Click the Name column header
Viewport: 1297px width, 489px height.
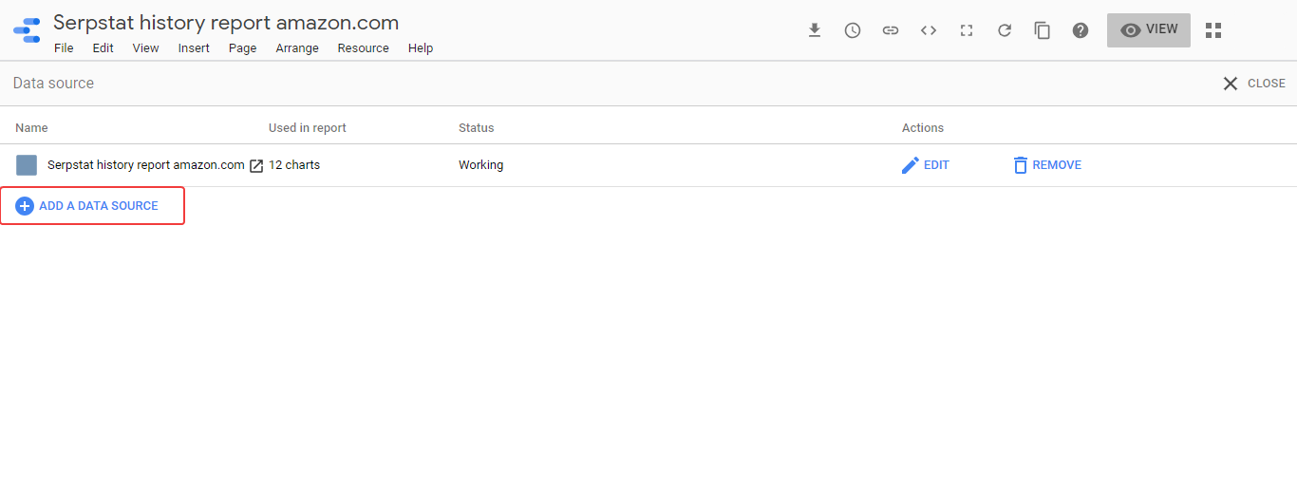click(x=31, y=128)
